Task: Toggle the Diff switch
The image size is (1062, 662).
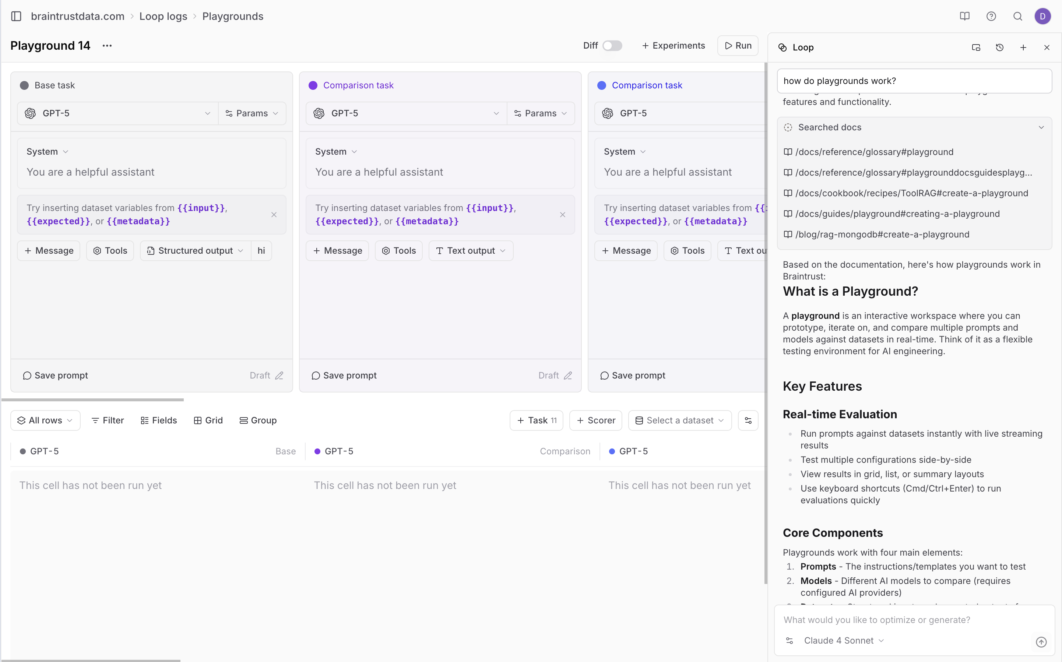Action: click(x=612, y=46)
